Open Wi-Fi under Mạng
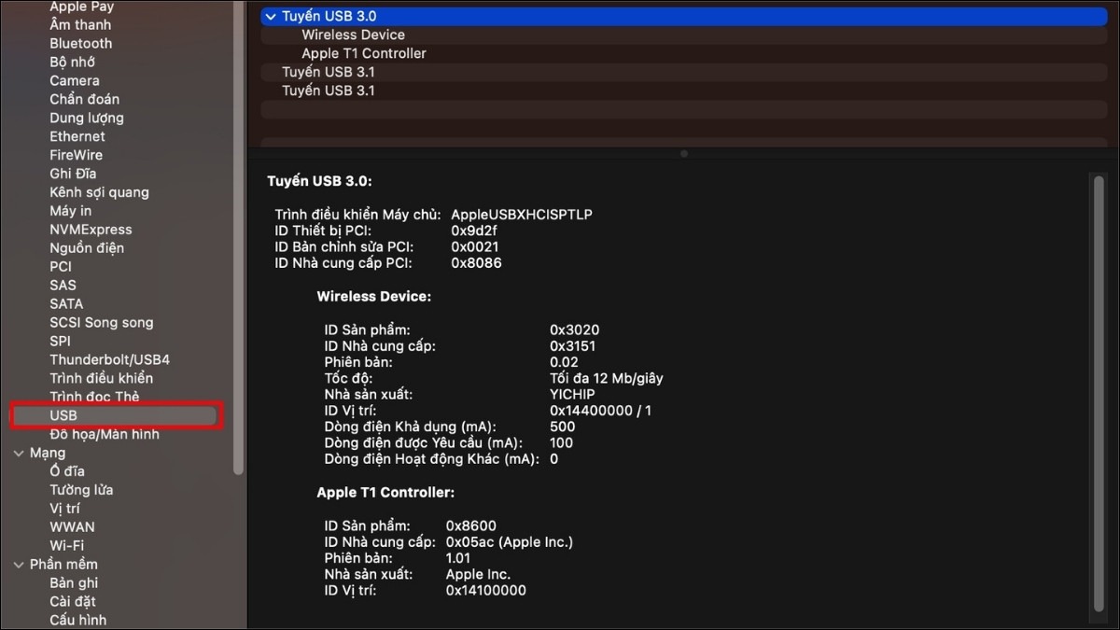1120x630 pixels. 66,546
